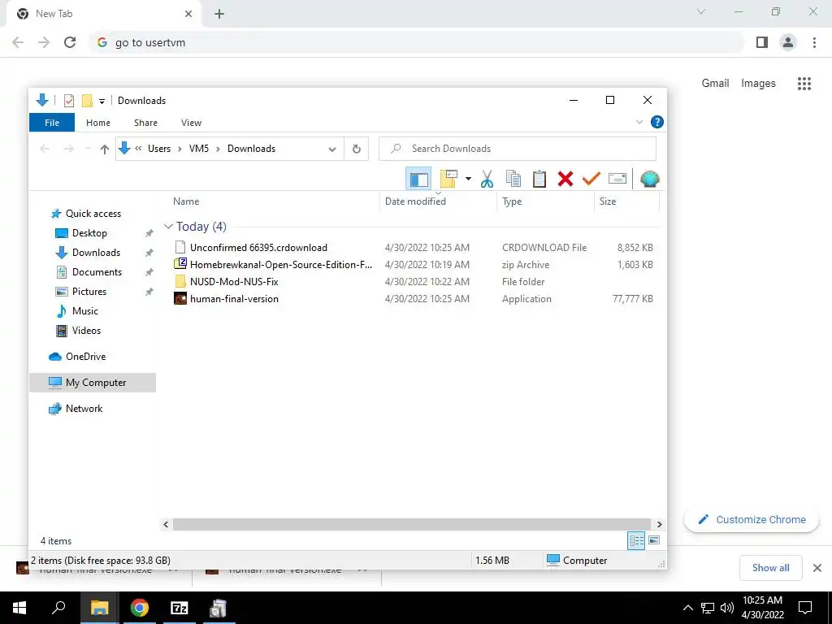This screenshot has width=832, height=624.
Task: Click the Chrome address bar
Action: coord(417,42)
